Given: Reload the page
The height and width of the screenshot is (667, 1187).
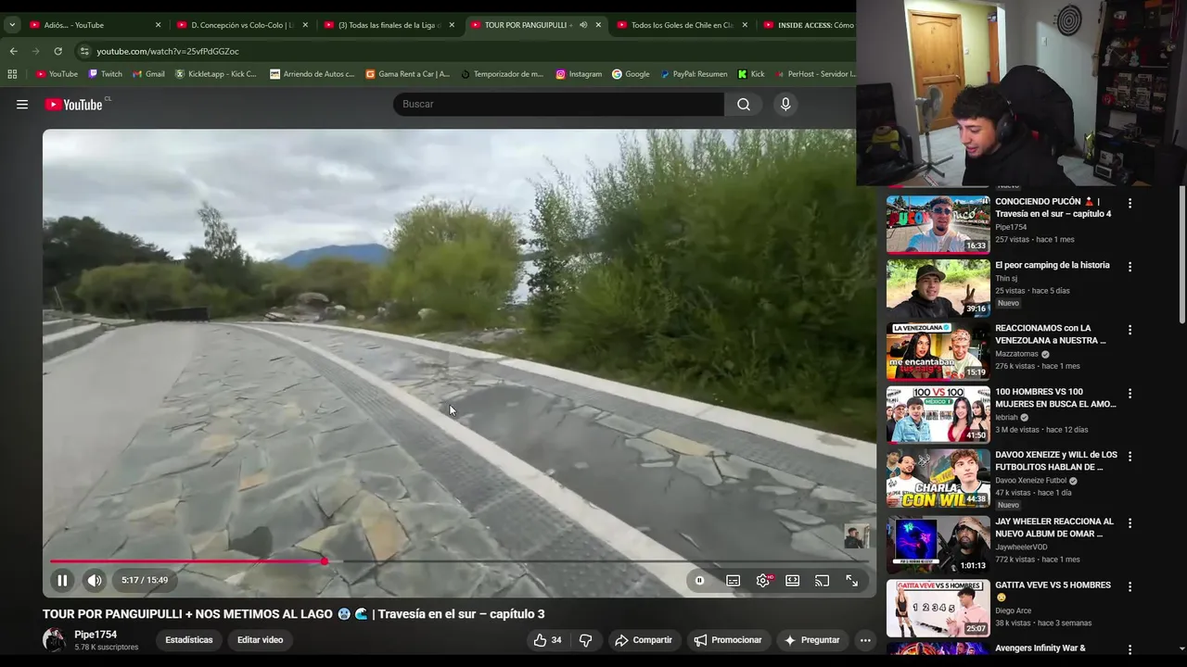Looking at the screenshot, I should click(57, 52).
